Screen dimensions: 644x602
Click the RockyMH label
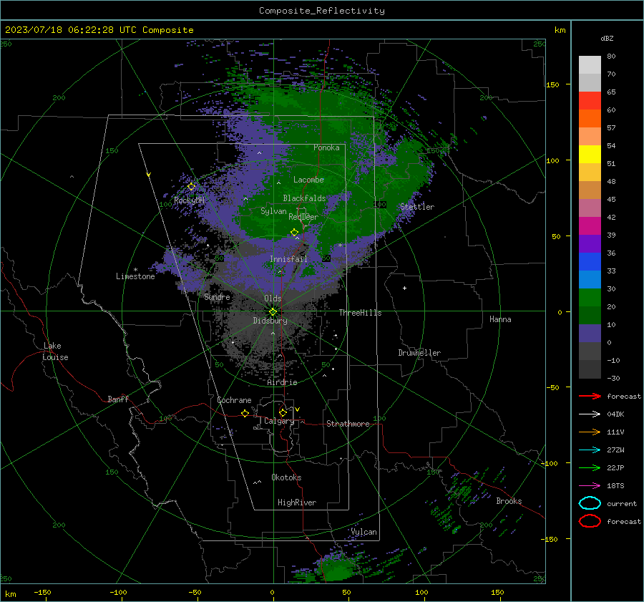(x=189, y=200)
